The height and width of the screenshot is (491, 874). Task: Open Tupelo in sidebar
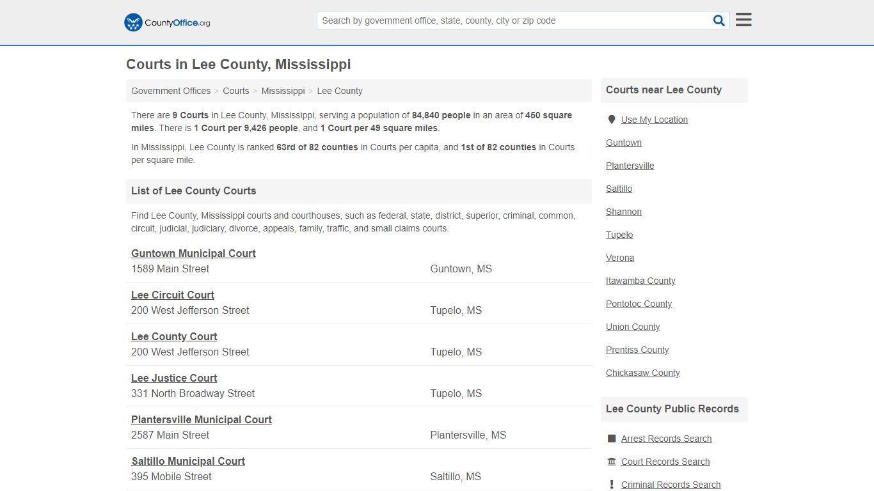(x=619, y=235)
